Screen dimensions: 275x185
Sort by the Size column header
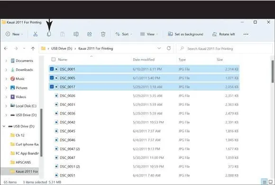point(220,60)
